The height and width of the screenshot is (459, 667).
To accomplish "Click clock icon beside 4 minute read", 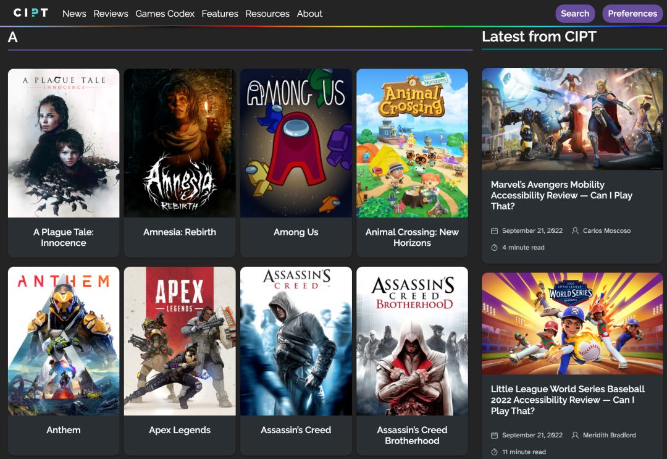I will [x=494, y=247].
